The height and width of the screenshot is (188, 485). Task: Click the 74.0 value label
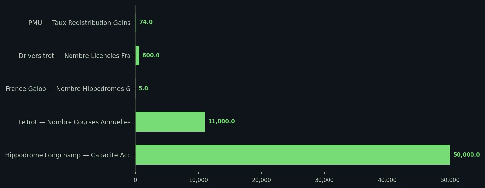click(146, 22)
